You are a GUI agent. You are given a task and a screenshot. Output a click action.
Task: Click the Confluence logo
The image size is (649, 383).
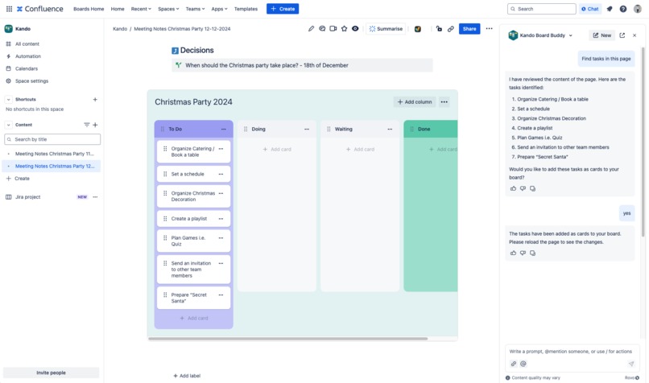[39, 9]
